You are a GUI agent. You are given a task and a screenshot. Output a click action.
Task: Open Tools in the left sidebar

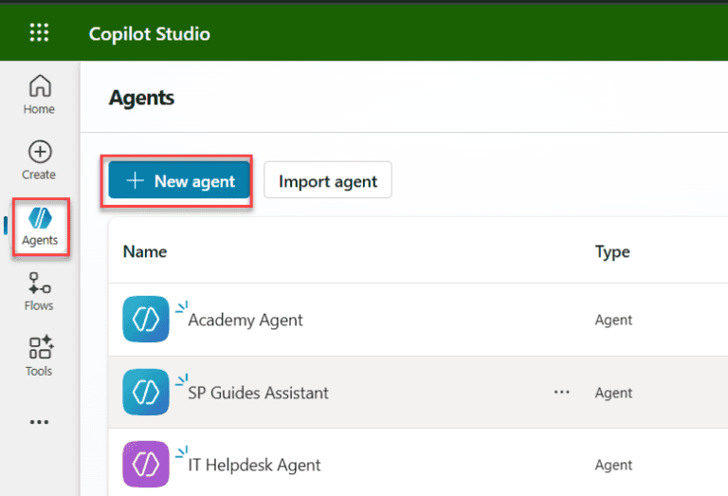(x=39, y=357)
